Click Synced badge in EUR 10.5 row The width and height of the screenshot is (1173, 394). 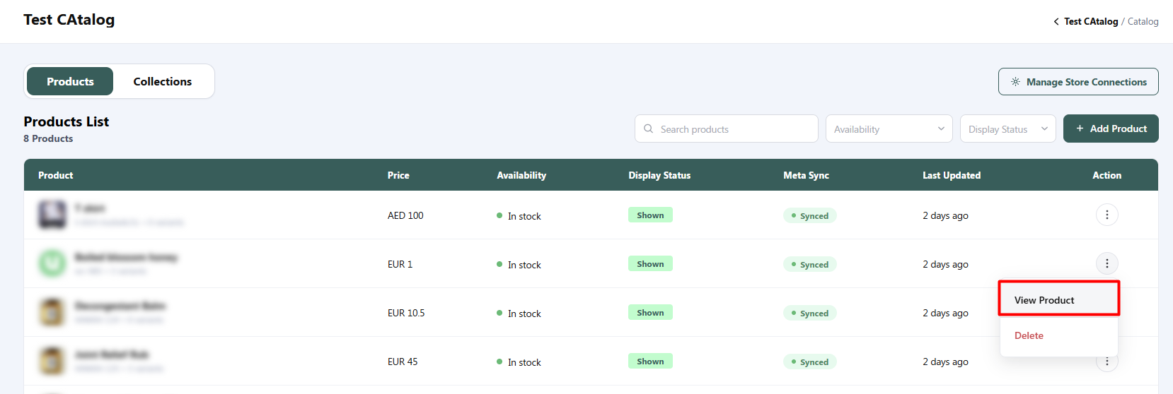[x=809, y=313]
